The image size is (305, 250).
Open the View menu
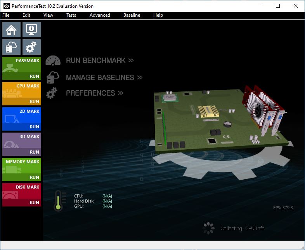coord(48,15)
